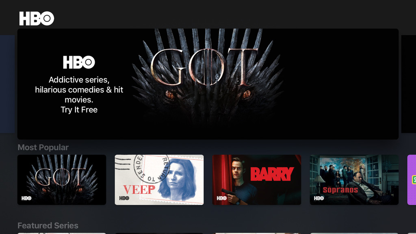
Task: Click the Most Popular section heading
Action: pos(43,147)
